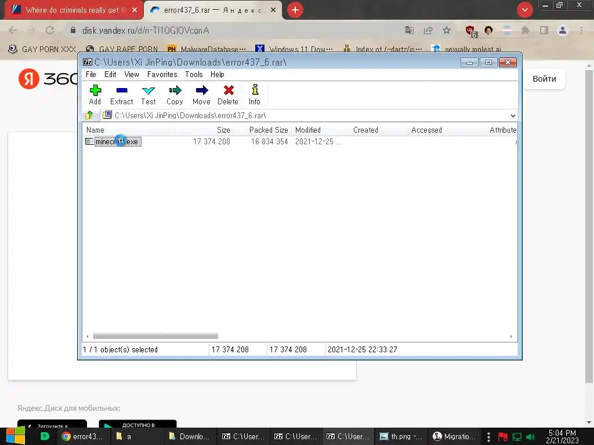594x445 pixels.
Task: Click the Войти login button
Action: coord(544,79)
